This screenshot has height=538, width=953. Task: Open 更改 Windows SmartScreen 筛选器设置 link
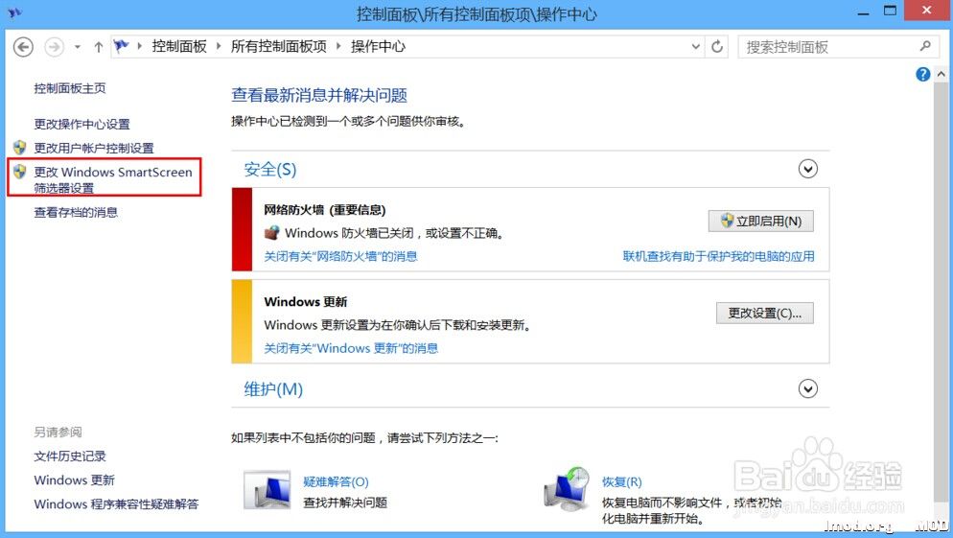pyautogui.click(x=112, y=179)
